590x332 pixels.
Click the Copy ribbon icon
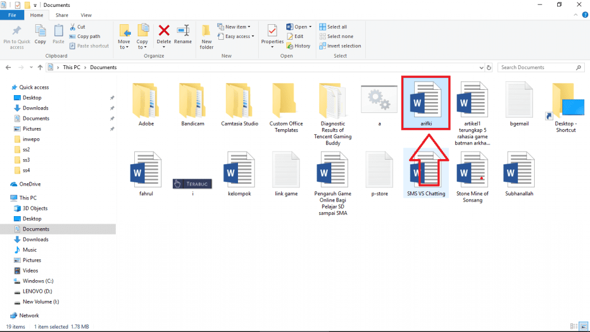40,35
